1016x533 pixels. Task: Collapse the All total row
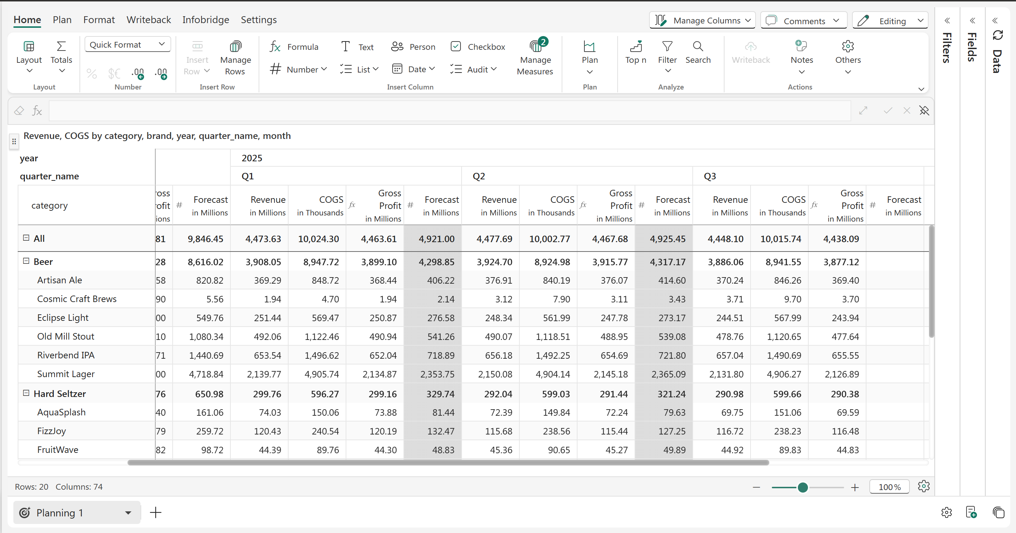click(26, 238)
